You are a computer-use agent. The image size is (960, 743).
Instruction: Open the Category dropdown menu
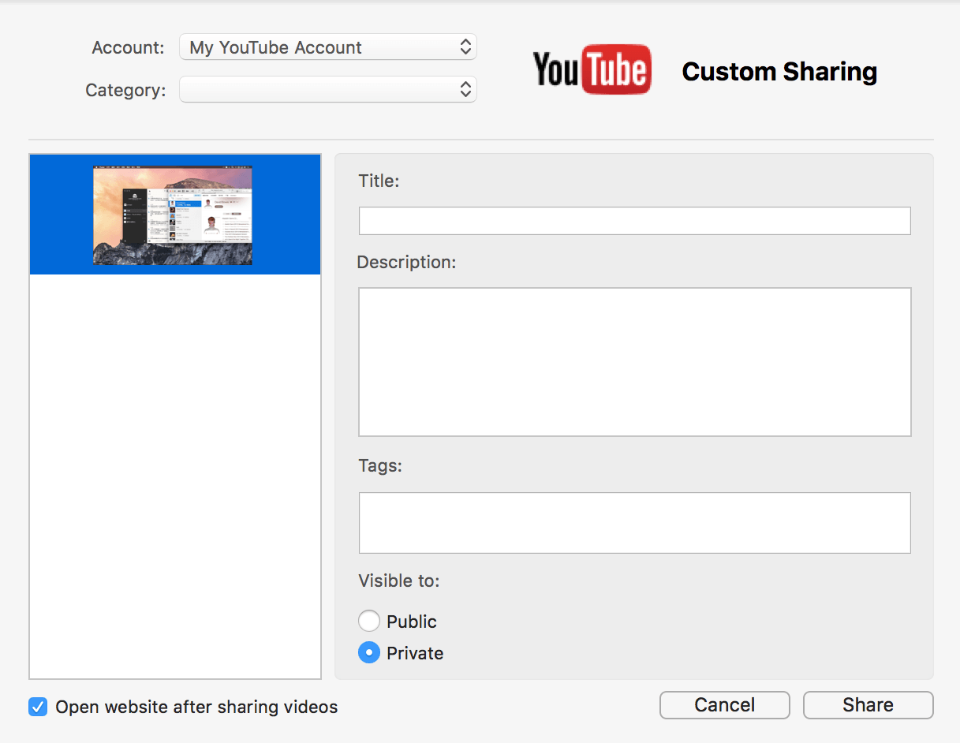pyautogui.click(x=327, y=89)
